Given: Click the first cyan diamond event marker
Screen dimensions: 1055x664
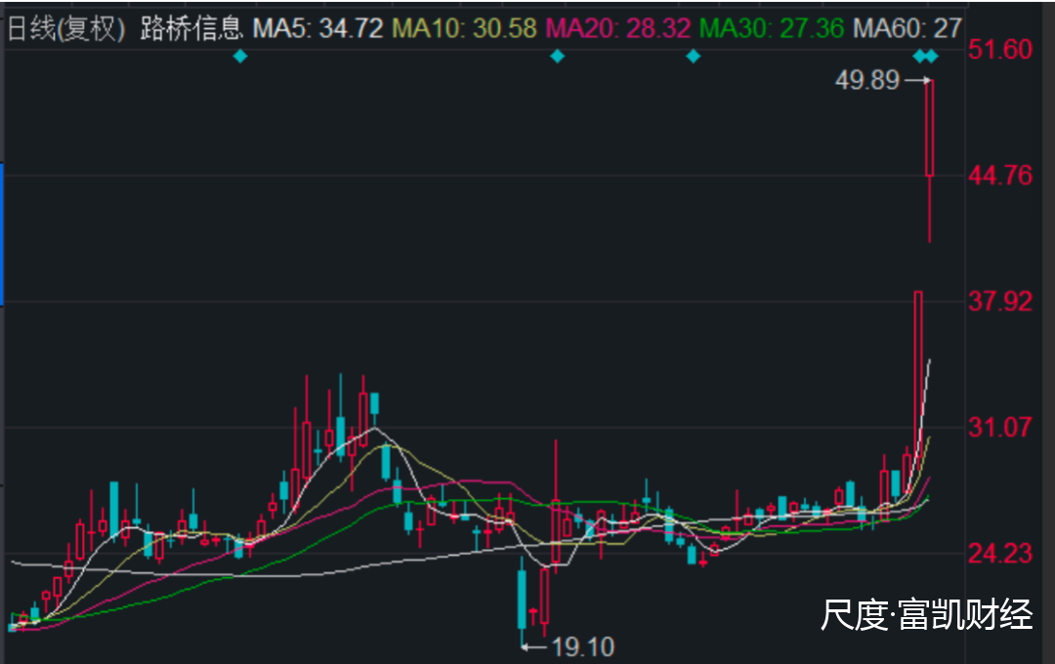Looking at the screenshot, I should [240, 57].
